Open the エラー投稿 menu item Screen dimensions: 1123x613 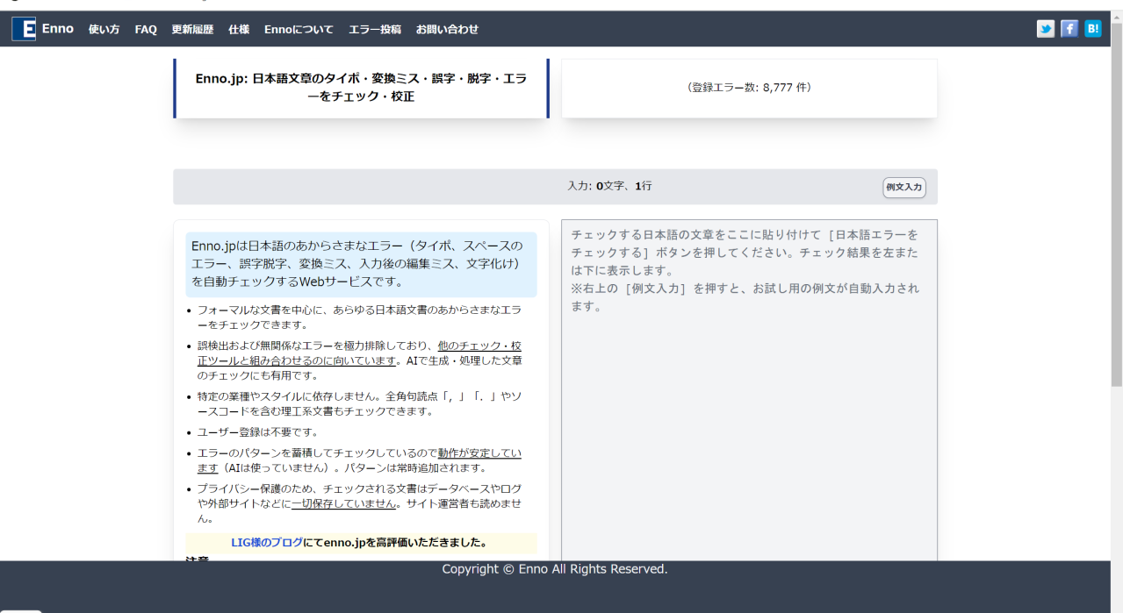pyautogui.click(x=375, y=29)
